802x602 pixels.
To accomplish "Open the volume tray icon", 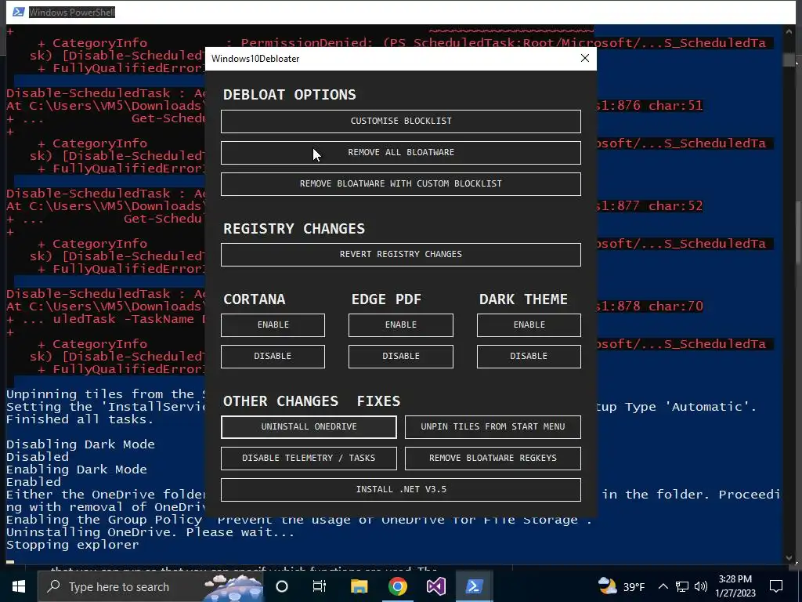I will tap(701, 586).
